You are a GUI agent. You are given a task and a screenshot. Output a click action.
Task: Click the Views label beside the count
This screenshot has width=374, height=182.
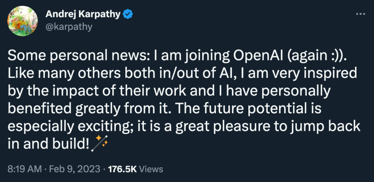click(151, 169)
